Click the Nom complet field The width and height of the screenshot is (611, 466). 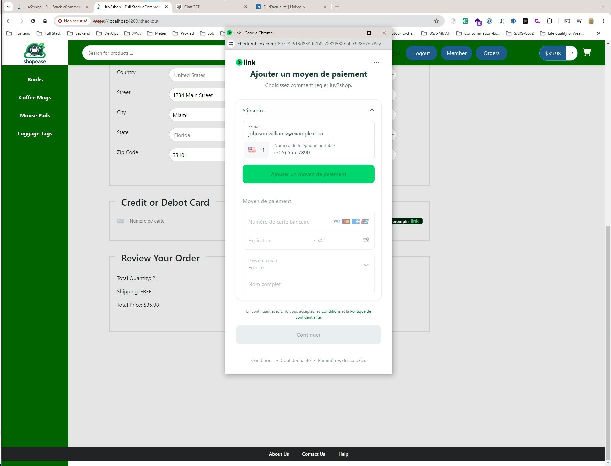[308, 284]
